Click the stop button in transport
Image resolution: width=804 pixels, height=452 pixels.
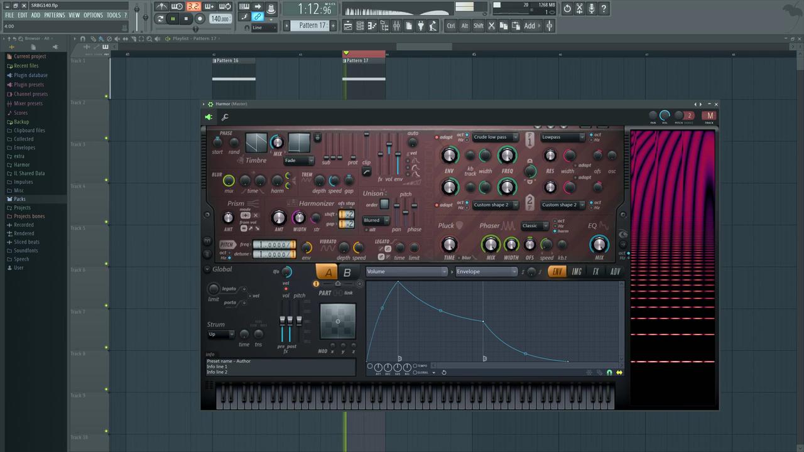click(x=186, y=19)
